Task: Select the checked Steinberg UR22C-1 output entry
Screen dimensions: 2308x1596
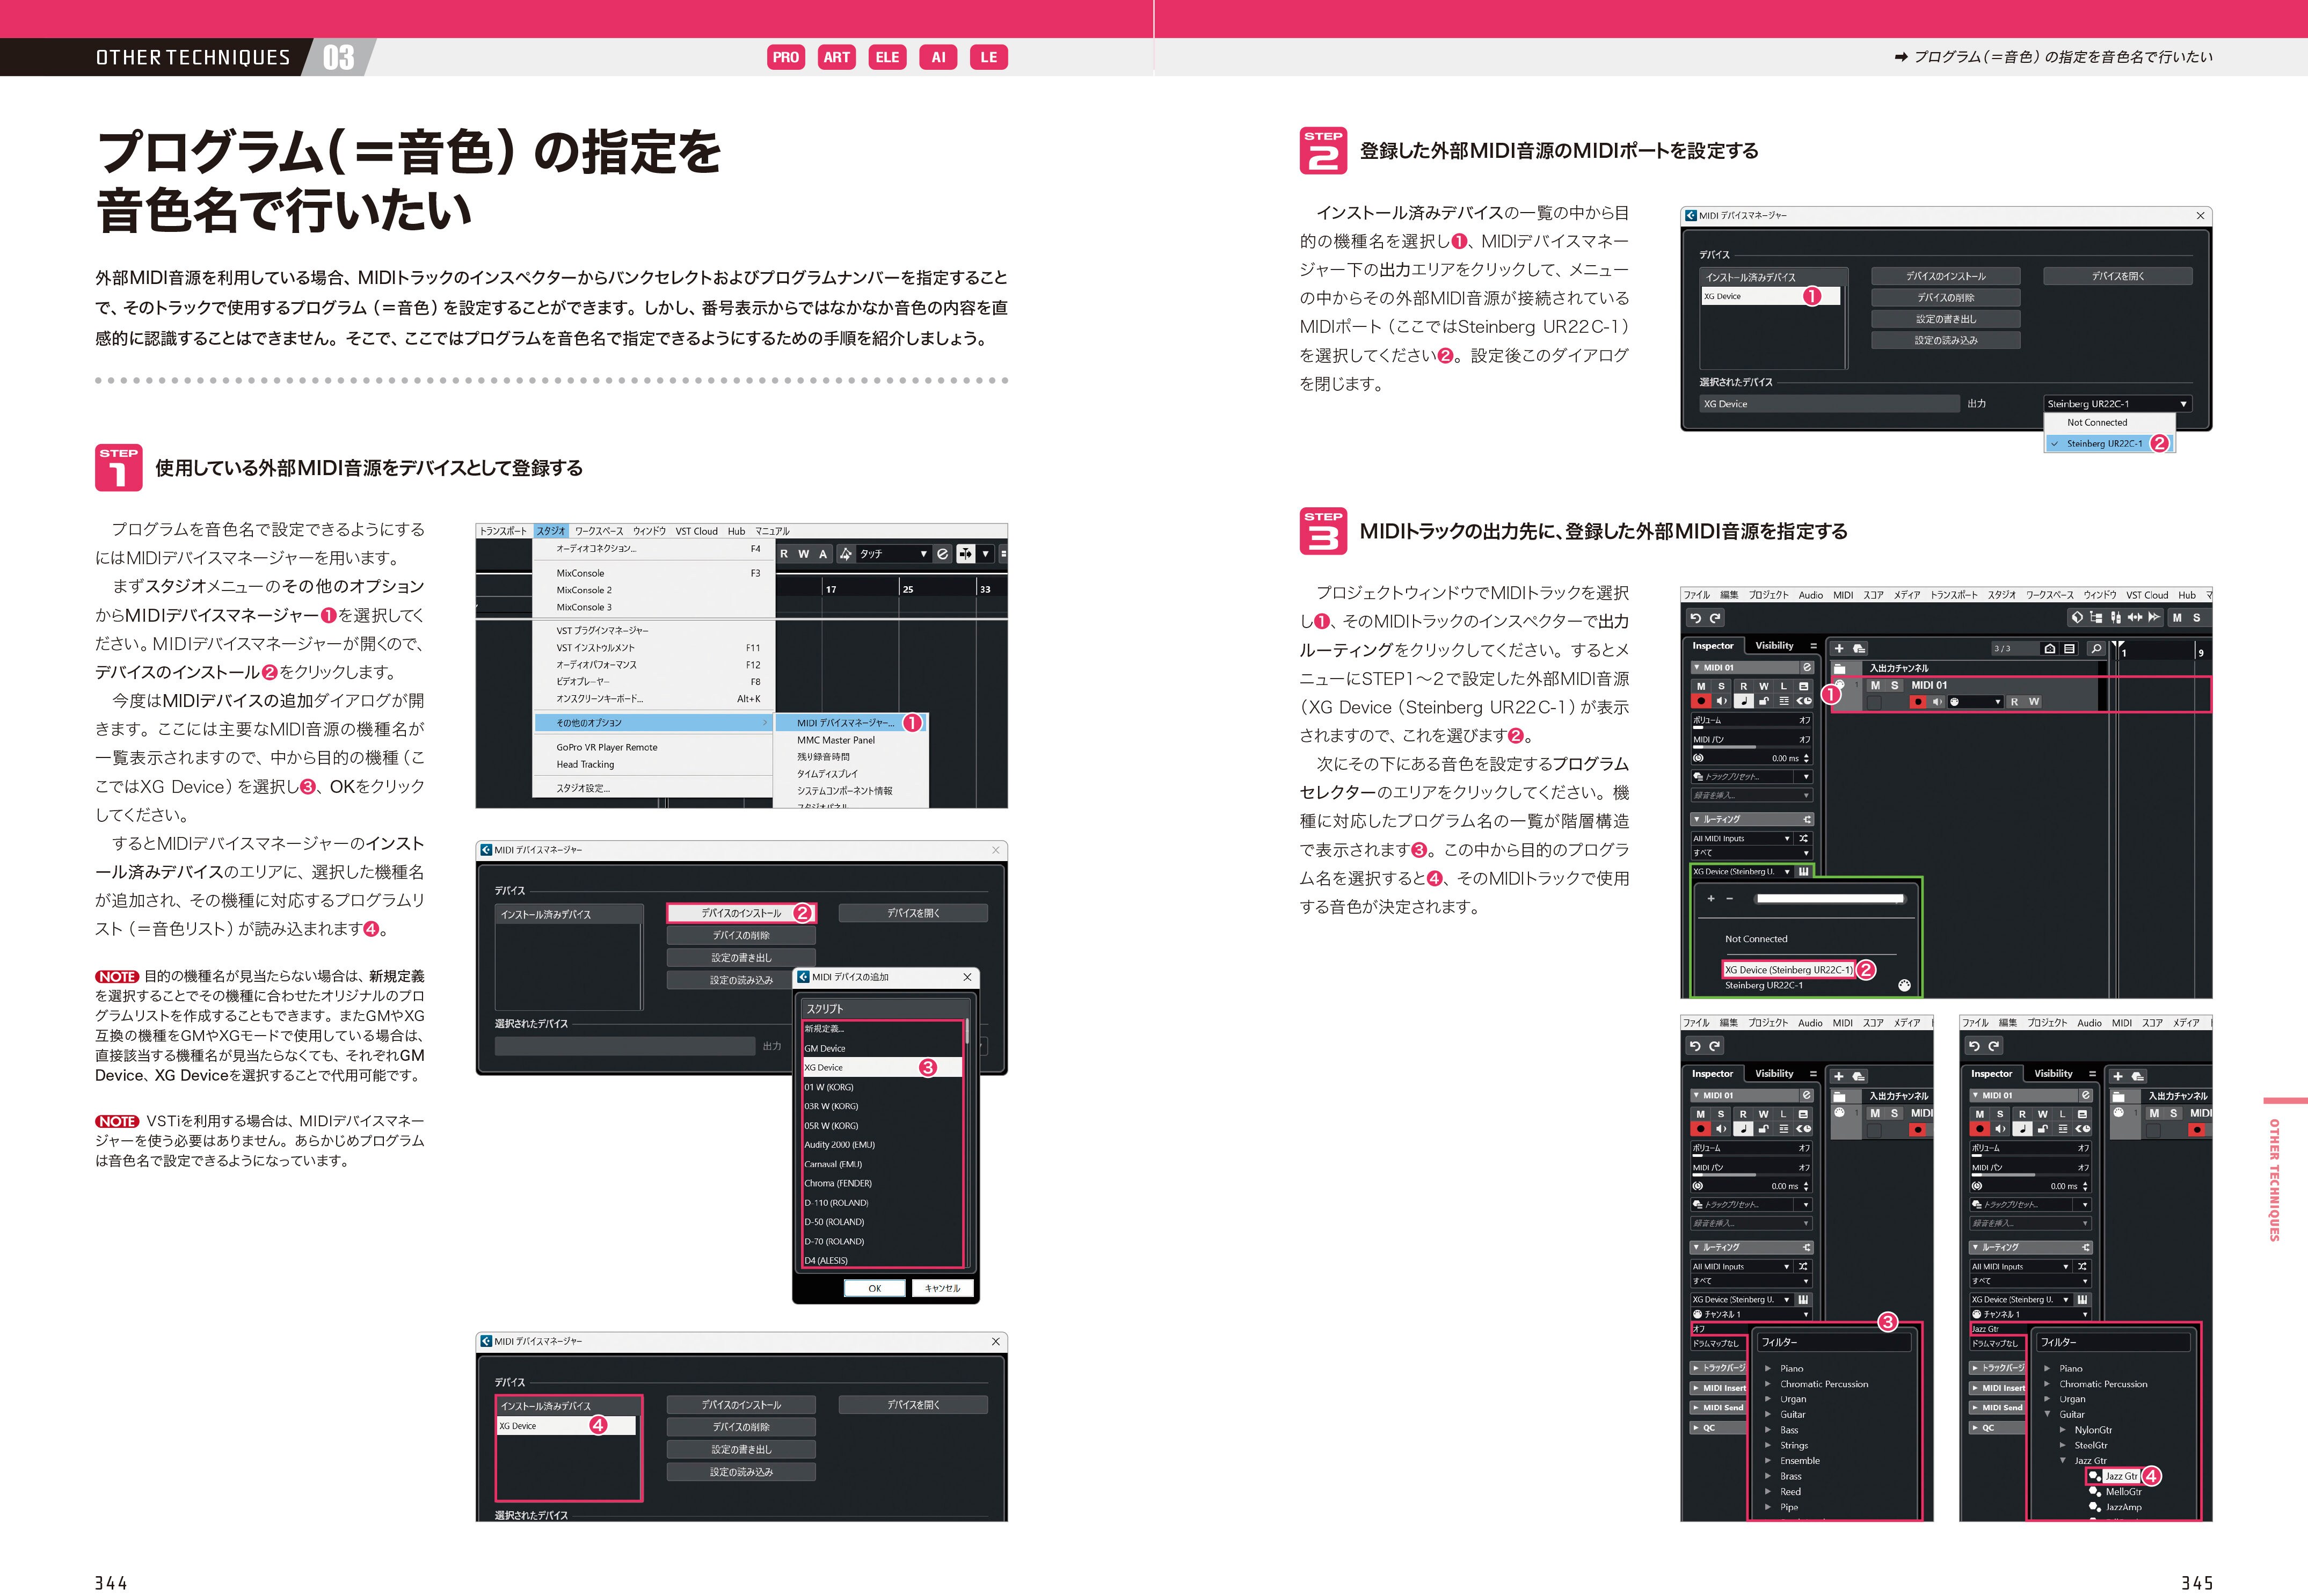Action: tap(2104, 443)
